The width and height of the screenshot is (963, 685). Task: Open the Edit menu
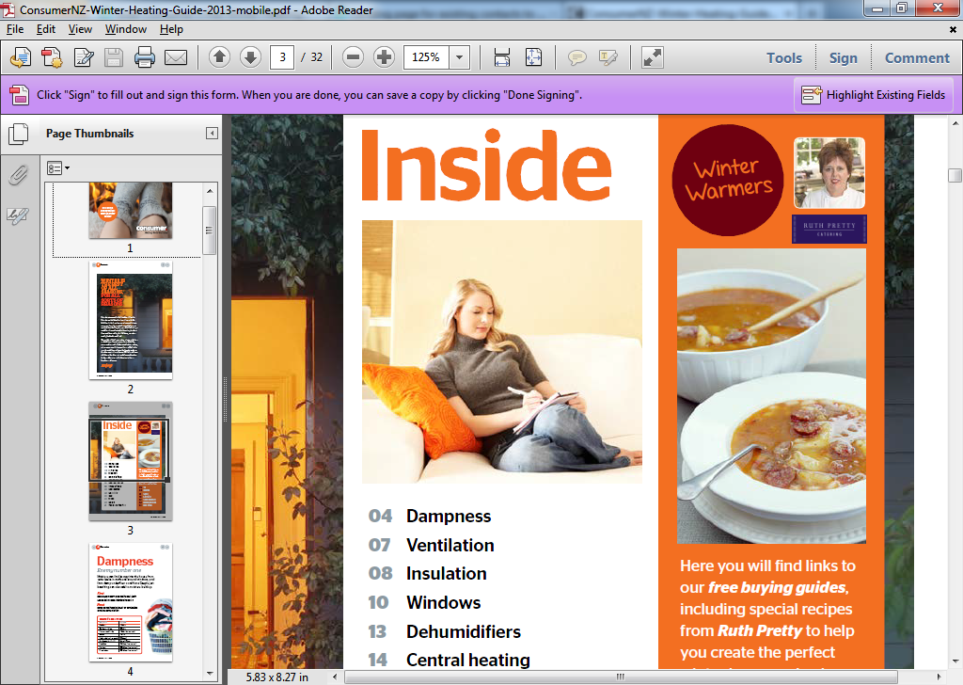point(45,29)
